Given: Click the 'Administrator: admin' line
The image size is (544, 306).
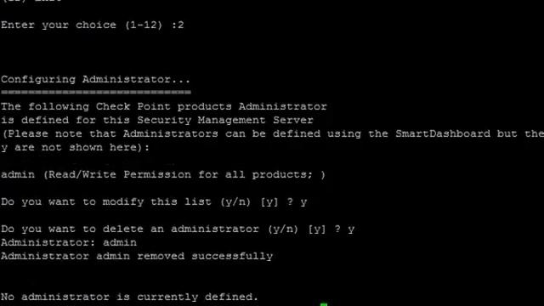Looking at the screenshot, I should point(69,242).
